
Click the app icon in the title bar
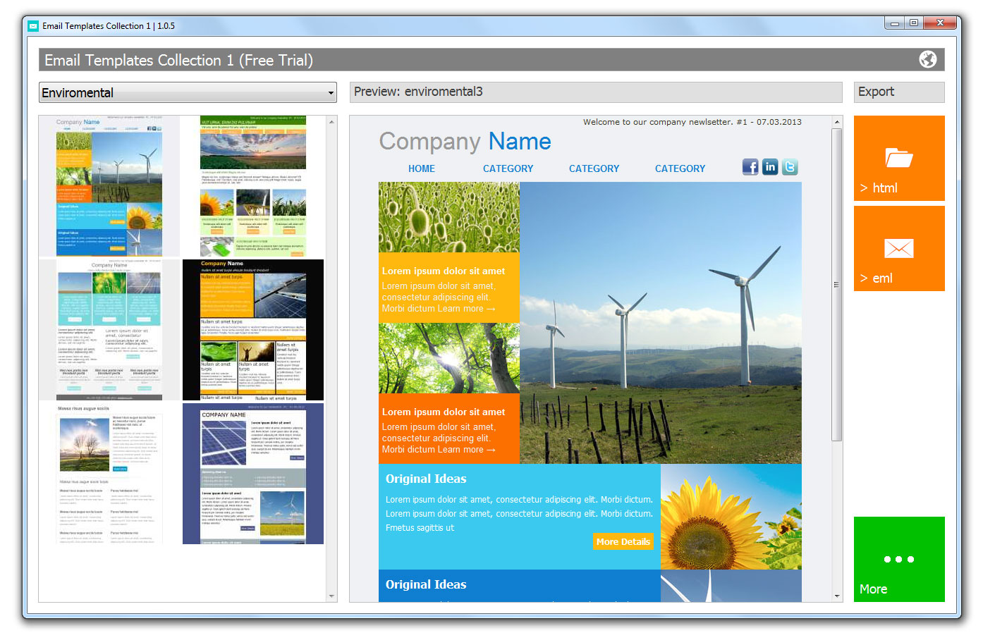[33, 26]
